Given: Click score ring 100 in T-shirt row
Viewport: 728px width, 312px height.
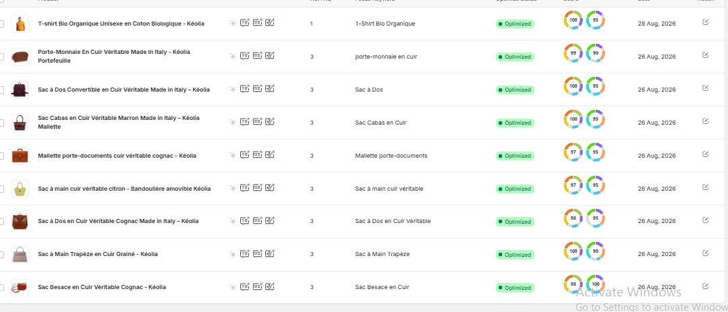Looking at the screenshot, I should point(573,20).
